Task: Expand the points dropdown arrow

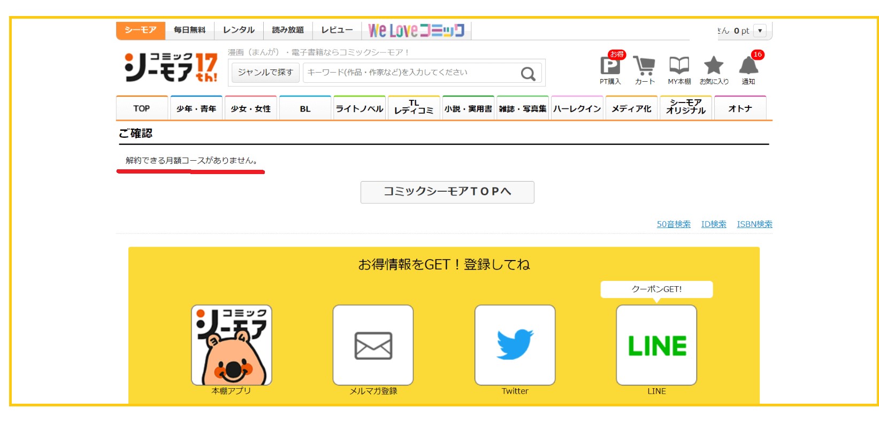Action: (x=760, y=31)
